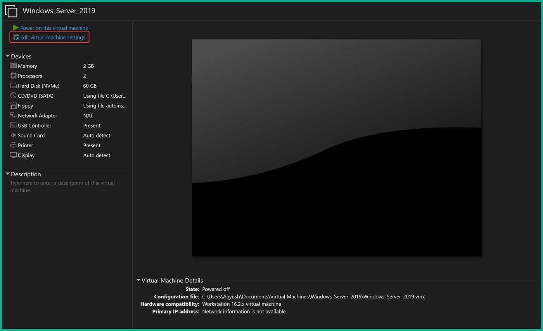Viewport: 543px width, 331px height.
Task: Select the Network Adapter label
Action: 38,116
